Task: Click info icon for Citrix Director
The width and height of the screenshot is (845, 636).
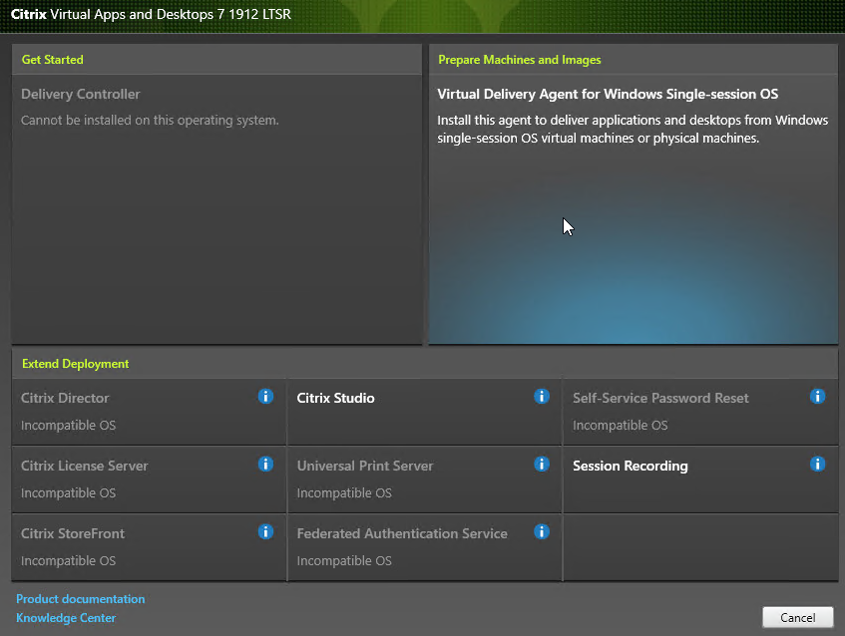Action: pyautogui.click(x=265, y=397)
